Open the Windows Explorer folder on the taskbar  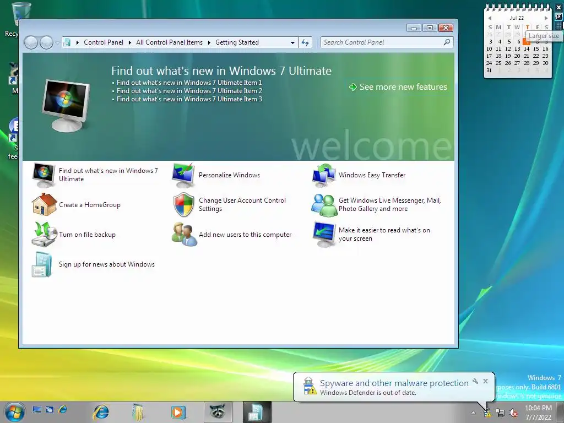[x=138, y=412]
